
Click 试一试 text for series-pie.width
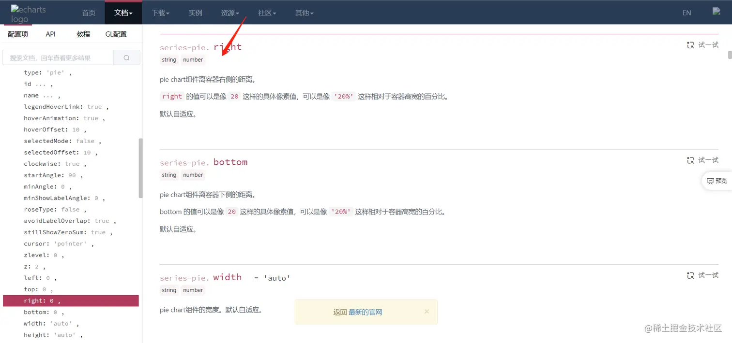pyautogui.click(x=708, y=275)
